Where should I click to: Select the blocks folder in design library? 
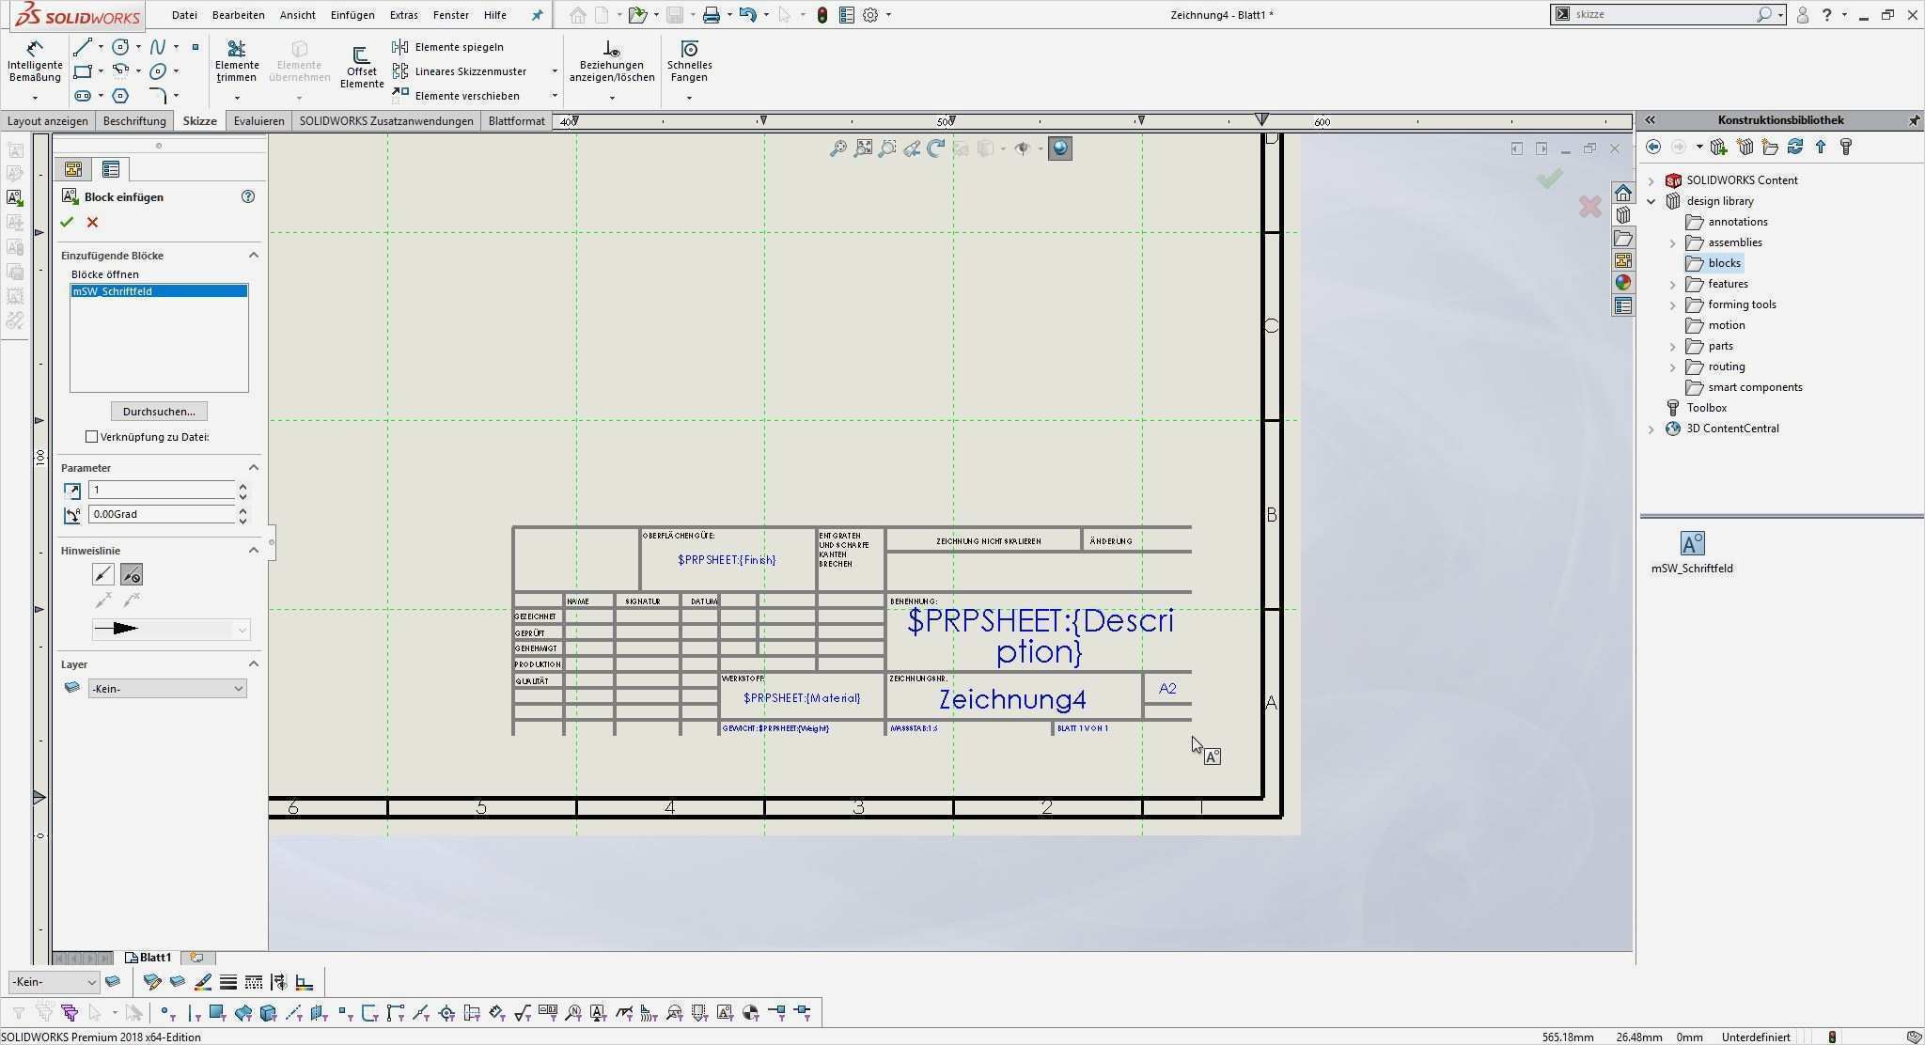click(1723, 263)
